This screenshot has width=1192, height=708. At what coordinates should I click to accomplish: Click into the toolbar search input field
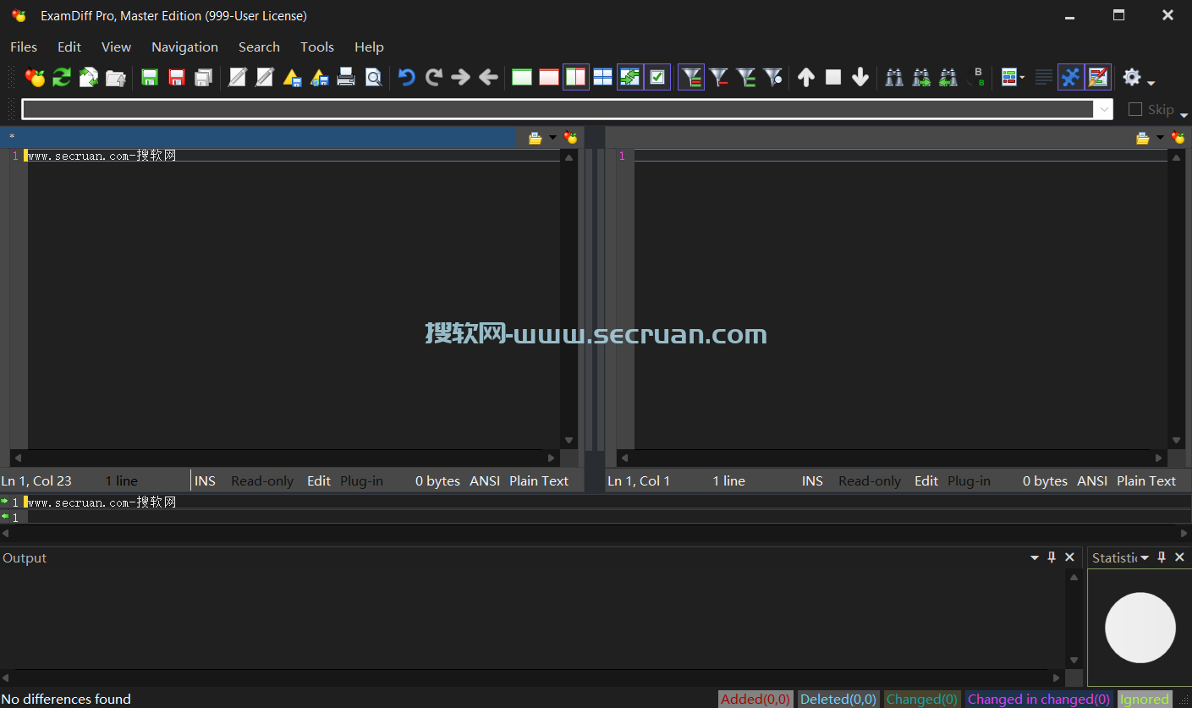558,109
